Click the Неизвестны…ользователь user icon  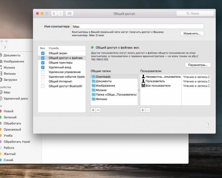(x=143, y=76)
